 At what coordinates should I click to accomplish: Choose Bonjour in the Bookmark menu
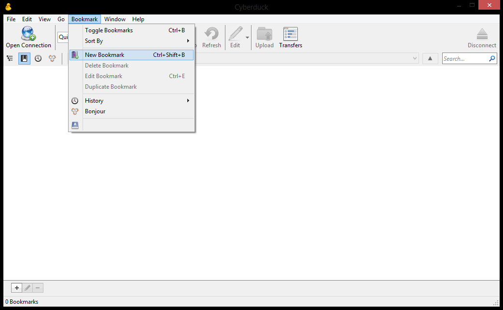[95, 111]
